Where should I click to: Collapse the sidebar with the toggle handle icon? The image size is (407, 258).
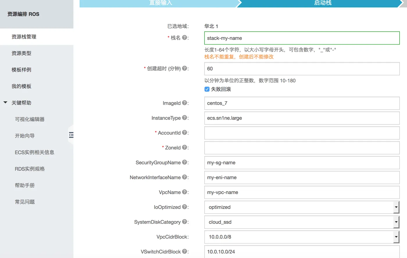[x=71, y=135]
